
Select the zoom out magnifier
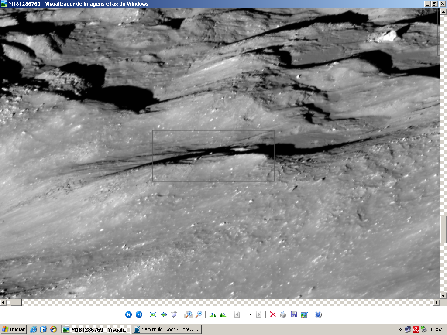tap(199, 314)
